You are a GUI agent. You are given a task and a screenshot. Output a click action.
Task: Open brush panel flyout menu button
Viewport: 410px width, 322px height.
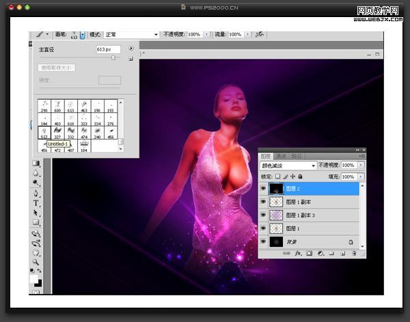pos(131,48)
